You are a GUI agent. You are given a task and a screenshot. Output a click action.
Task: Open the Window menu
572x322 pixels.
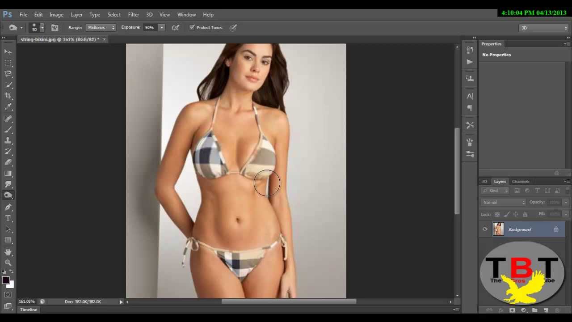[x=186, y=15]
